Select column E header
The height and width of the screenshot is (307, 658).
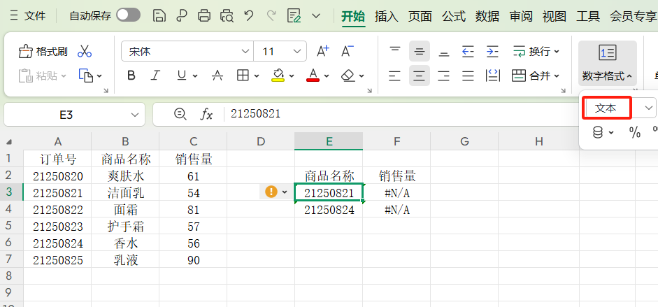click(329, 141)
